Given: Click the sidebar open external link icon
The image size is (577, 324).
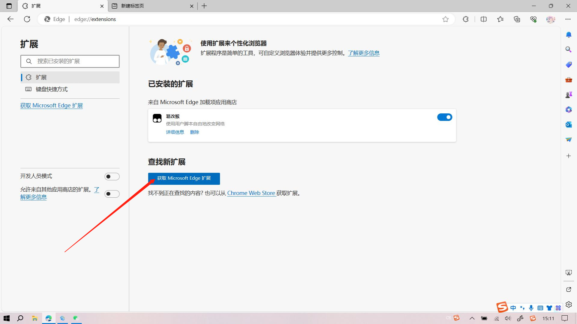Looking at the screenshot, I should (x=569, y=289).
